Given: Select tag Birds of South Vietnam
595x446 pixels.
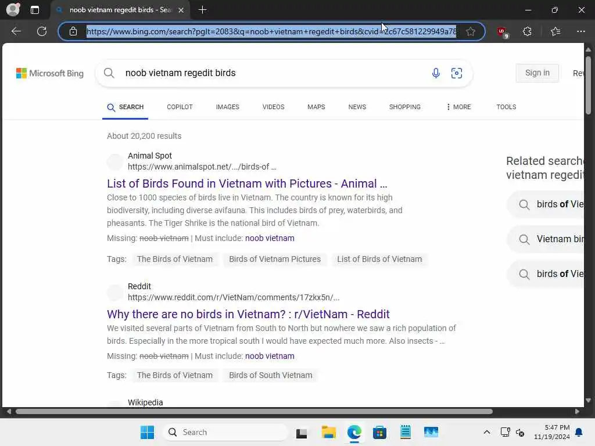Looking at the screenshot, I should point(271,375).
